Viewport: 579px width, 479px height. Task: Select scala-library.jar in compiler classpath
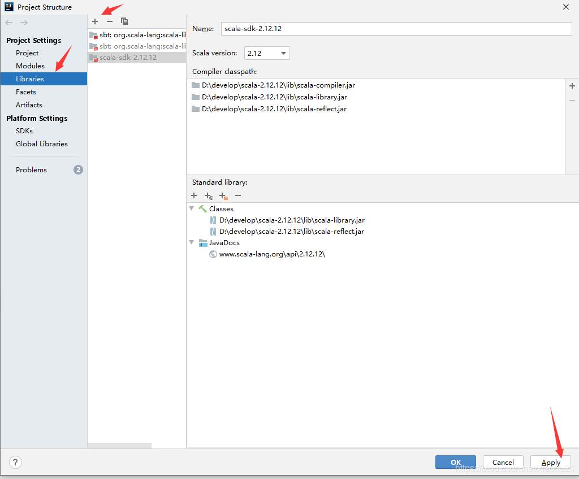pos(274,97)
